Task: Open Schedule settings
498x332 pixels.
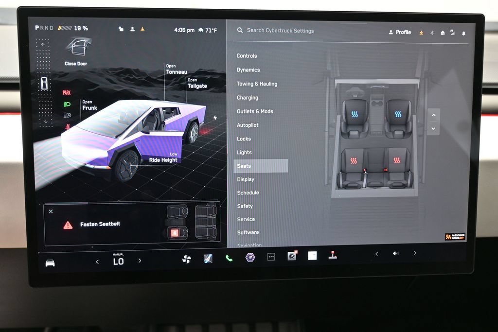Action: [248, 192]
